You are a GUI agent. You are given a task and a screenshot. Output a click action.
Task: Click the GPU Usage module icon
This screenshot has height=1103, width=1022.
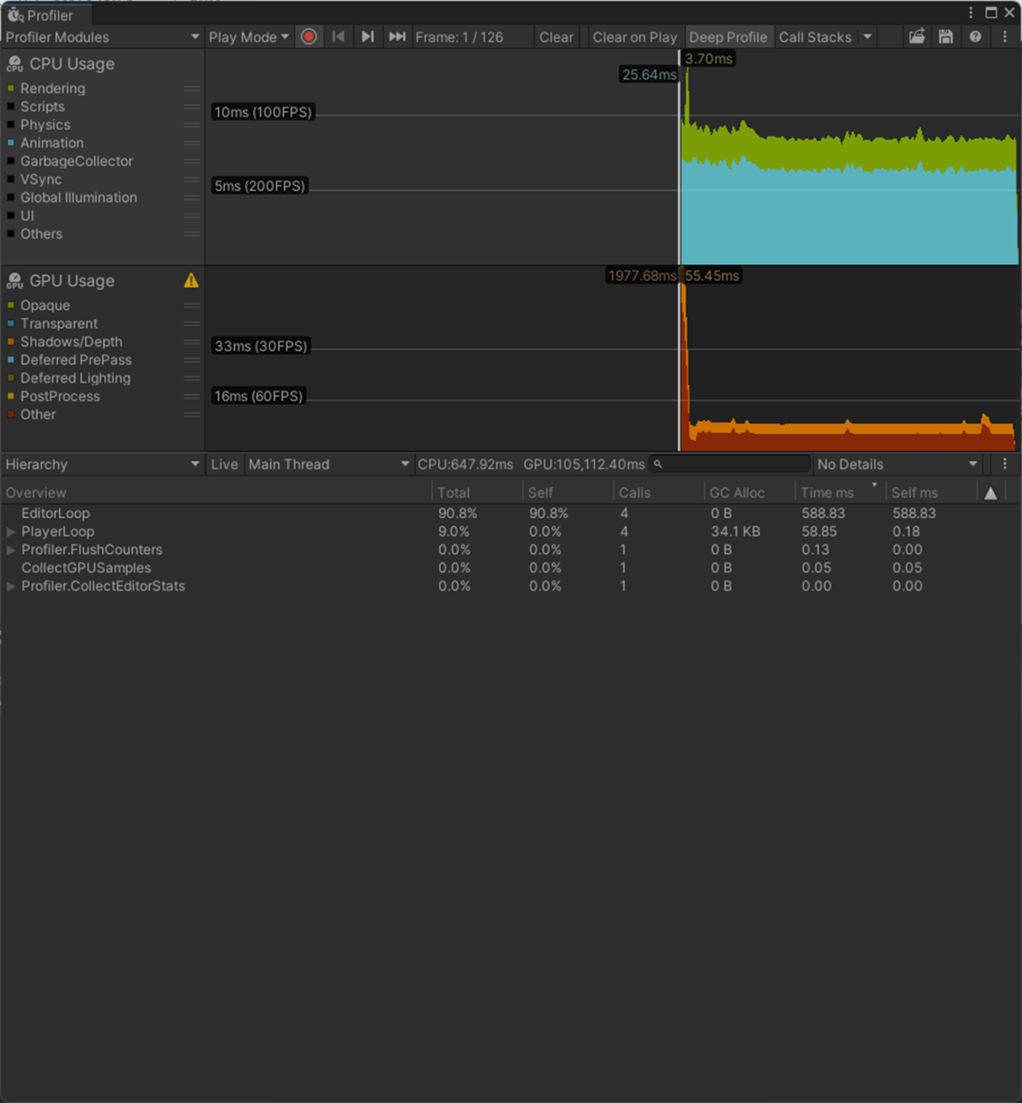pyautogui.click(x=14, y=280)
